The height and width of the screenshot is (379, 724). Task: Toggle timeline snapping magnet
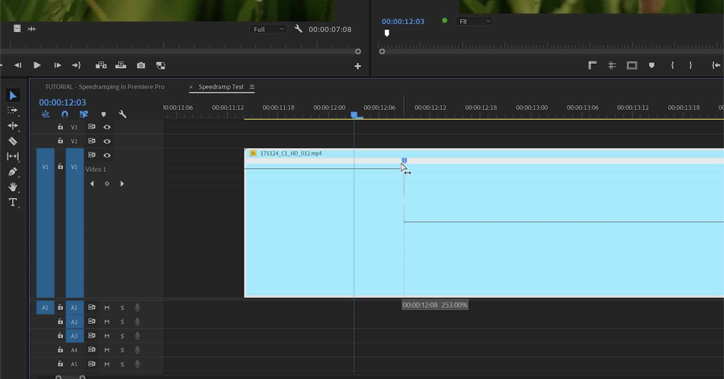tap(65, 114)
